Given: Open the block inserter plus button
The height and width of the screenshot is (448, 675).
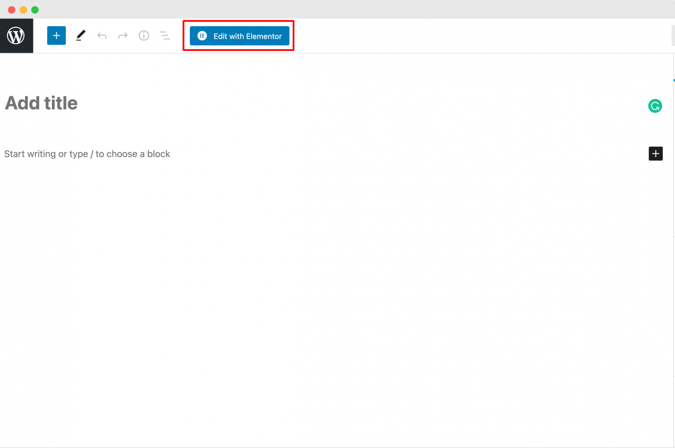Looking at the screenshot, I should click(56, 36).
